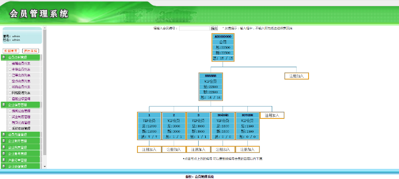Click the 退出系统 button
The height and width of the screenshot is (179, 399).
[x=31, y=51]
